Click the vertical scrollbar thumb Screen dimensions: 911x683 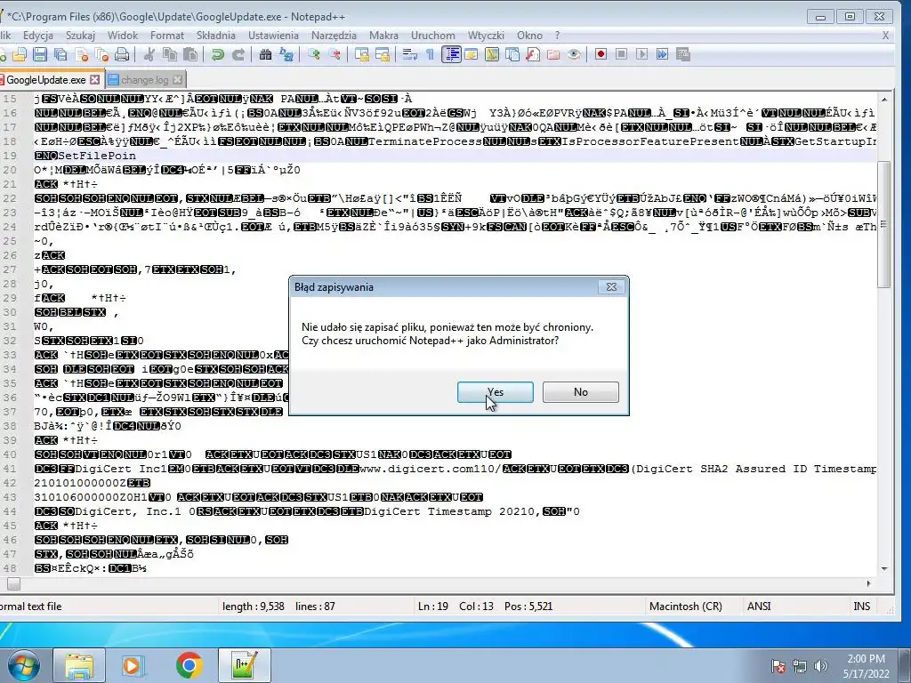(x=883, y=224)
